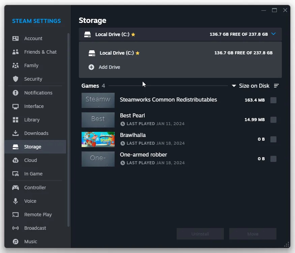Click the sort order lines icon
The height and width of the screenshot is (253, 295).
pyautogui.click(x=276, y=86)
